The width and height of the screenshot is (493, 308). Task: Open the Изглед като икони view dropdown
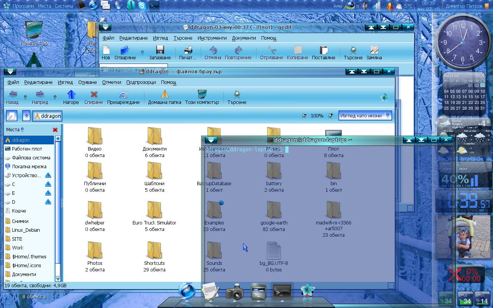[365, 115]
